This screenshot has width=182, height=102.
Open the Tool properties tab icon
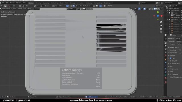[166, 39]
